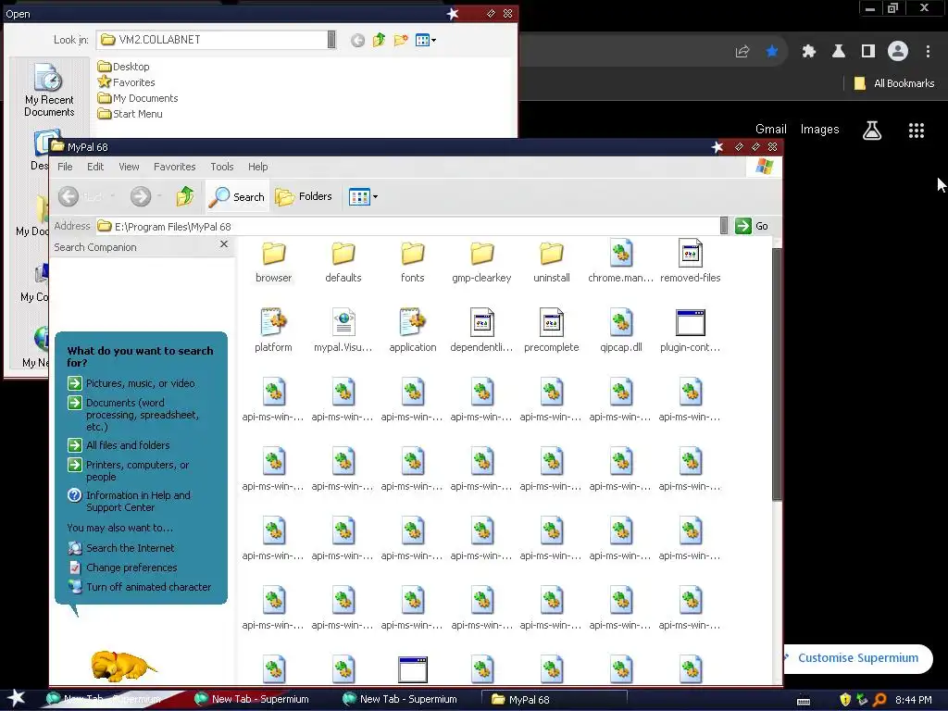Toggle the Folders pane button
Image resolution: width=948 pixels, height=711 pixels.
point(304,196)
